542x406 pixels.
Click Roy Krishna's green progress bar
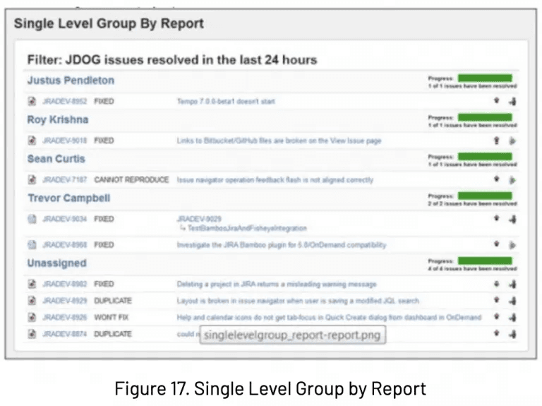(485, 117)
